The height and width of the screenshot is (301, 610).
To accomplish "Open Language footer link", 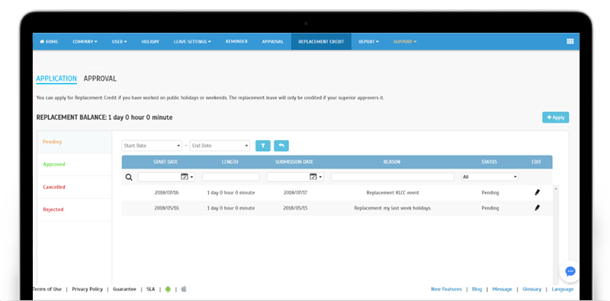I will point(563,290).
